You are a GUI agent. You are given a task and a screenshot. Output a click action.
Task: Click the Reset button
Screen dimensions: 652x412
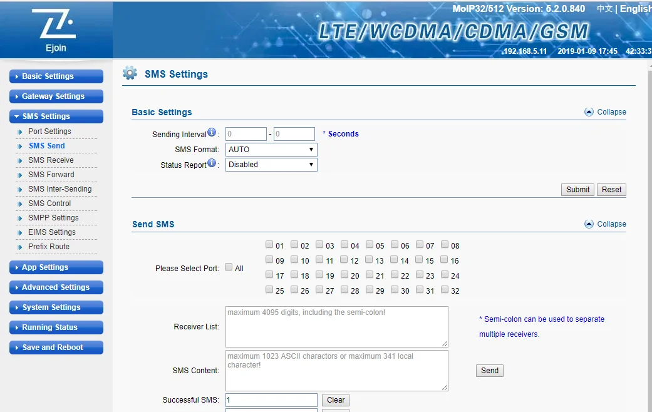(x=611, y=190)
